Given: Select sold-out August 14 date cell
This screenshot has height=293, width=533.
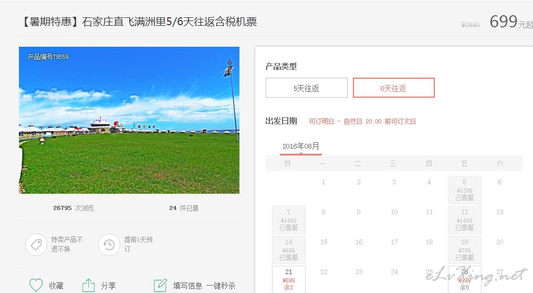Looking at the screenshot, I should [x=289, y=249].
